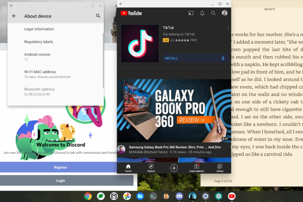Open the Linux Terminal from the shelf
This screenshot has width=303, height=202.
(153, 196)
